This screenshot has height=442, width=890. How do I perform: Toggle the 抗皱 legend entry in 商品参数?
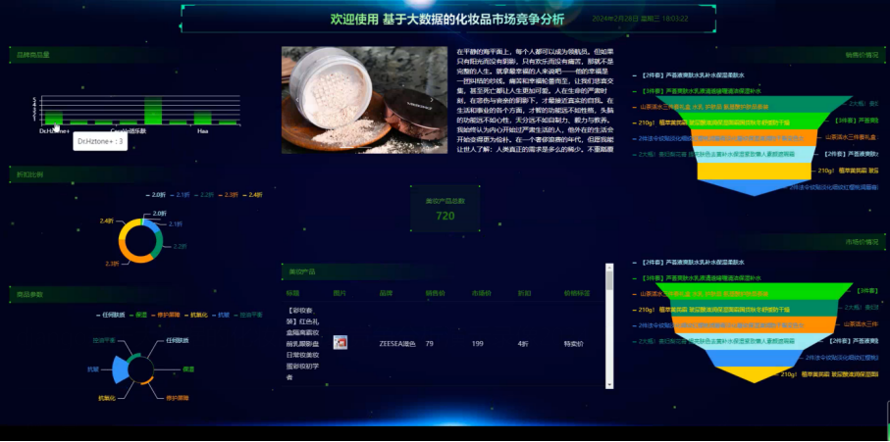222,315
